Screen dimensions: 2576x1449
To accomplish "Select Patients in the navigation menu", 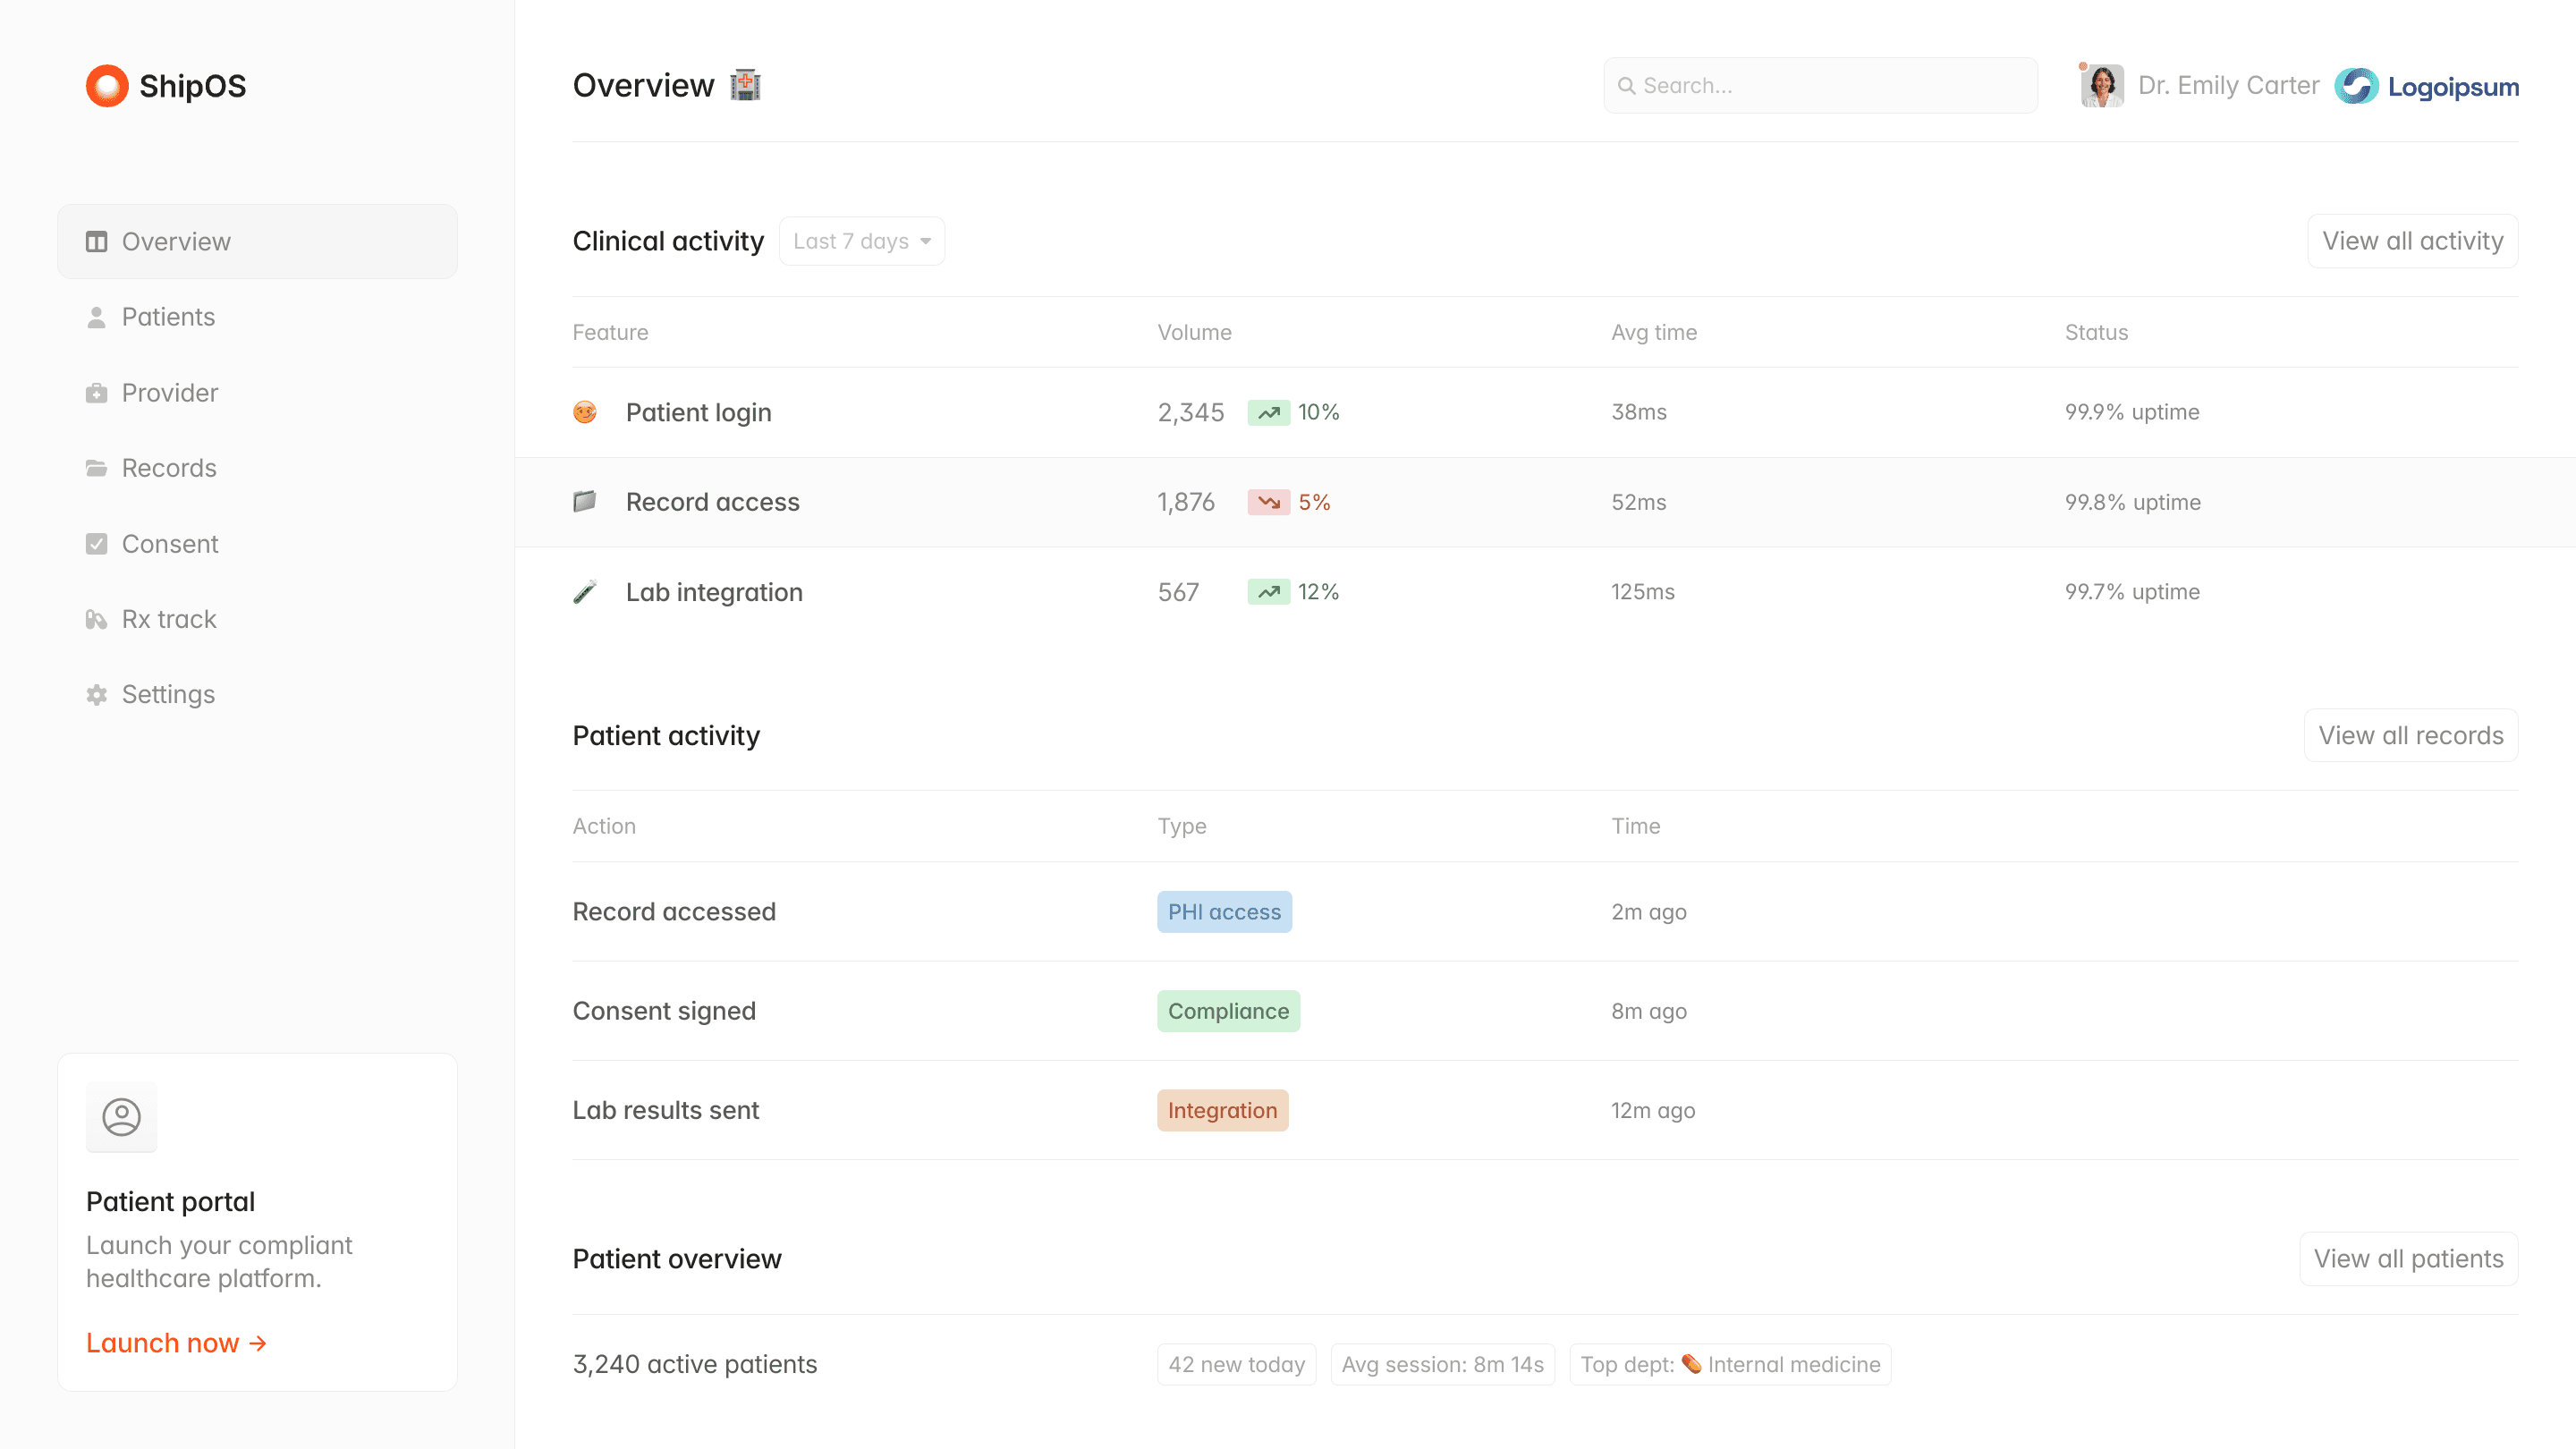I will click(x=168, y=316).
